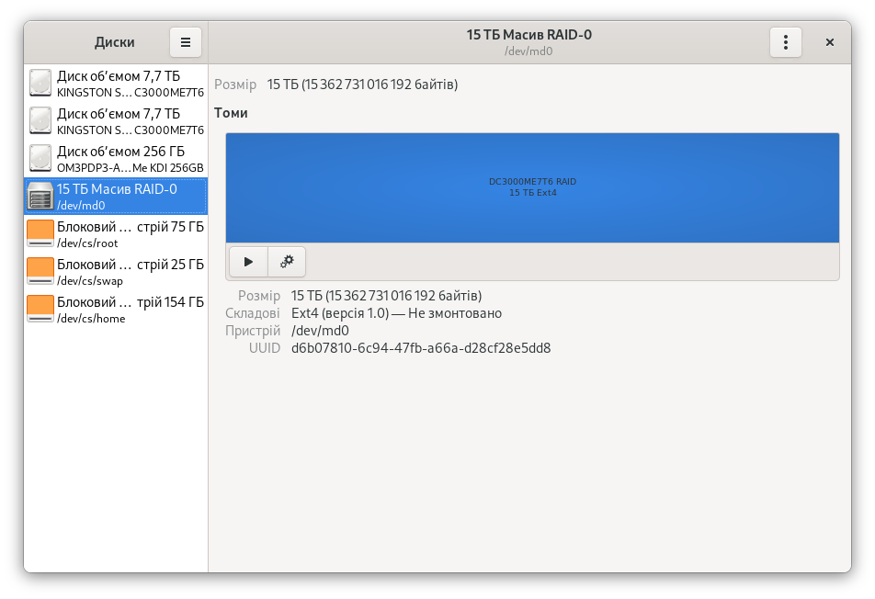The height and width of the screenshot is (599, 875).
Task: Click the top Розмір 15 ТБ value
Action: pos(362,85)
